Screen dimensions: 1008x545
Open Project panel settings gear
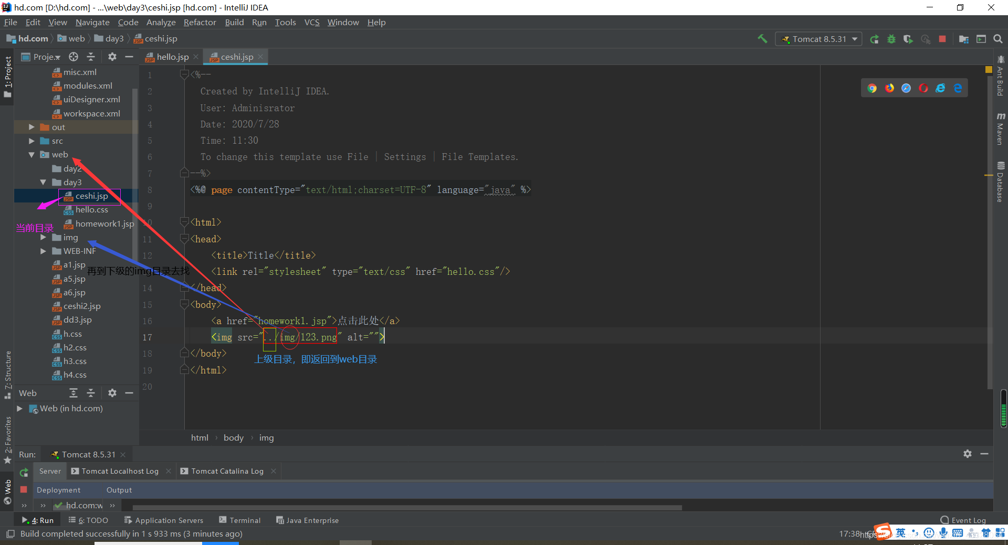pyautogui.click(x=112, y=57)
